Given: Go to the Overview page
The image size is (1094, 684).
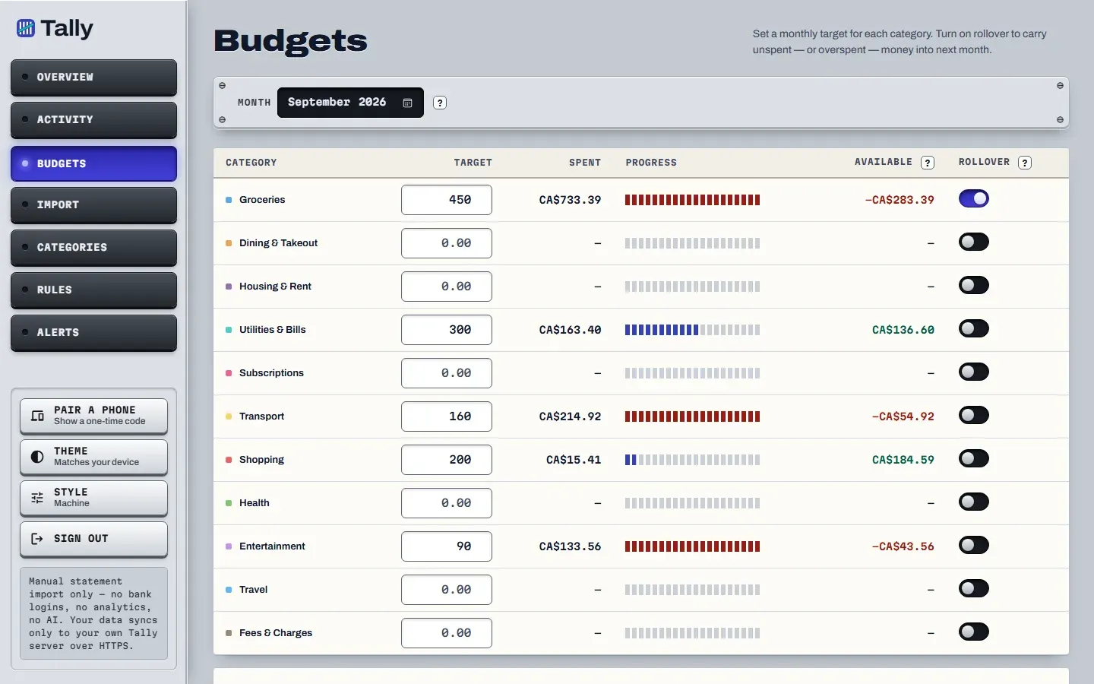Looking at the screenshot, I should 93,78.
